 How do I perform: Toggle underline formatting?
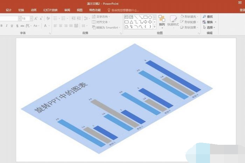[x=12, y=26]
